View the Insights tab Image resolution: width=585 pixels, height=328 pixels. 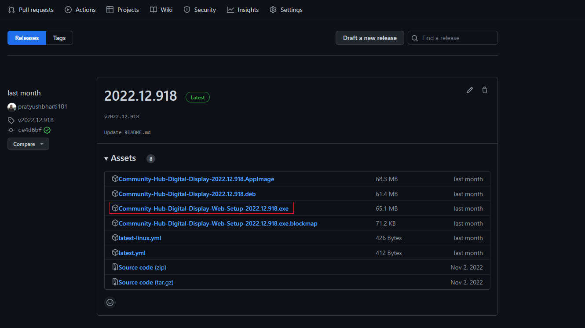tap(243, 10)
